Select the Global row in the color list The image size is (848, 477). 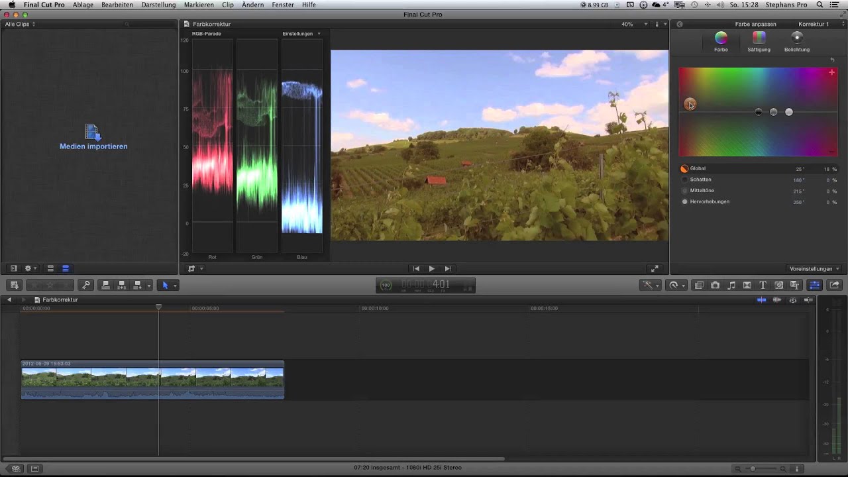point(759,169)
